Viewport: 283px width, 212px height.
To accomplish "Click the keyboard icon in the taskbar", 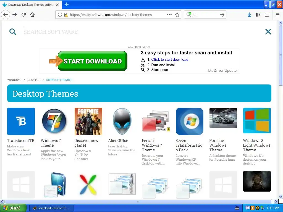I will (x=237, y=208).
